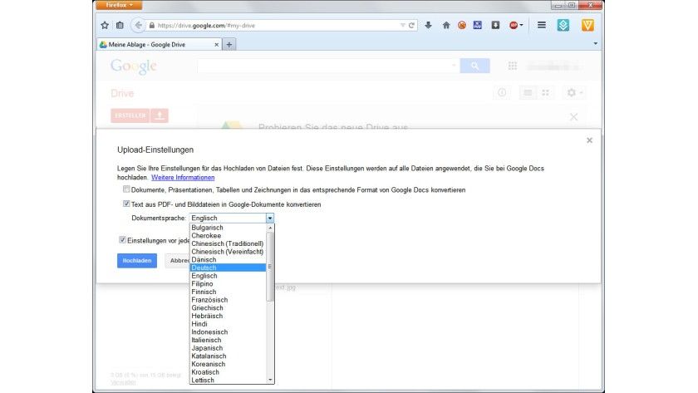Click the Abbrechen button
The image size is (698, 393).
click(177, 260)
